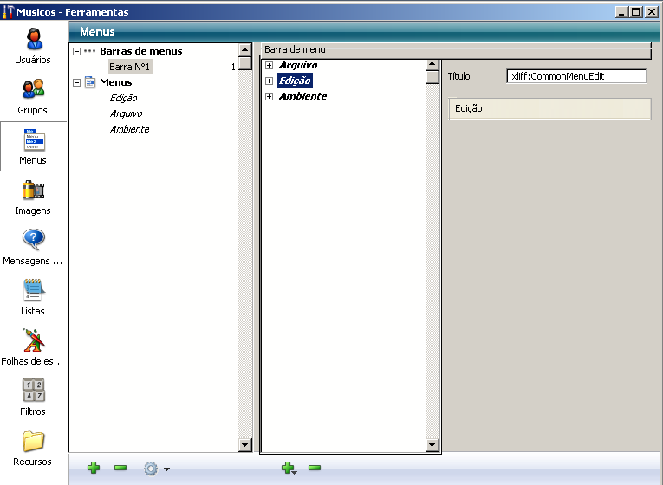Collapse the Barras de menus node

click(x=76, y=52)
